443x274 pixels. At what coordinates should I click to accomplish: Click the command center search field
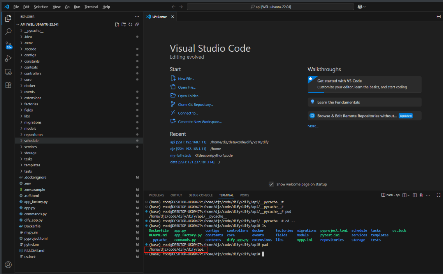coord(271,7)
